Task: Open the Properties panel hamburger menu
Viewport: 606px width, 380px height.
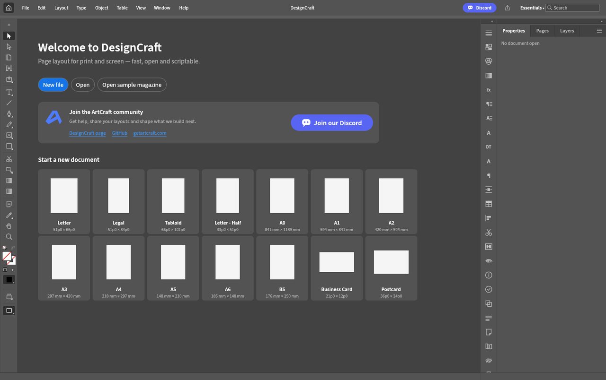Action: click(599, 31)
